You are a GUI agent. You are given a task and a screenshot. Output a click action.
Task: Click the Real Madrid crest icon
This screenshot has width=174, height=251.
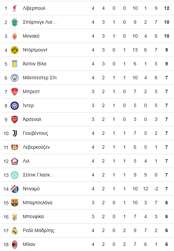(x=15, y=231)
